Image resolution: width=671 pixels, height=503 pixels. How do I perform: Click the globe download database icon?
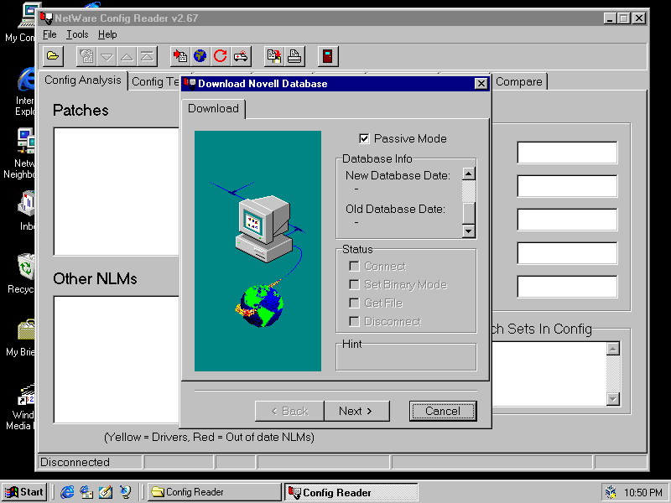tap(200, 56)
